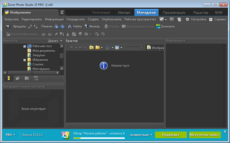Open the back-history dropdown arrow
This screenshot has height=143, width=230.
76,48
